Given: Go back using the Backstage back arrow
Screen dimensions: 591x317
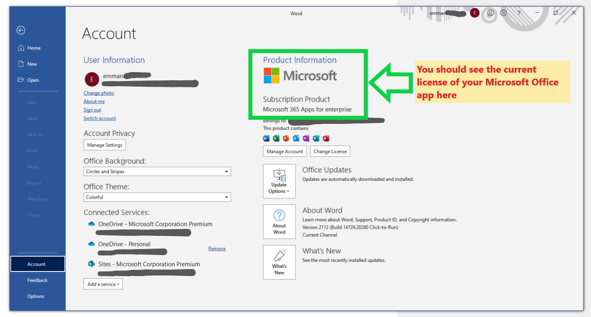Looking at the screenshot, I should point(21,30).
